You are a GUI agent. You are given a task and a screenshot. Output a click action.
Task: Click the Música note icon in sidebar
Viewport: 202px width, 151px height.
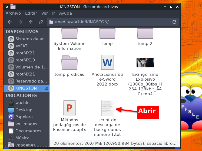click(x=11, y=138)
